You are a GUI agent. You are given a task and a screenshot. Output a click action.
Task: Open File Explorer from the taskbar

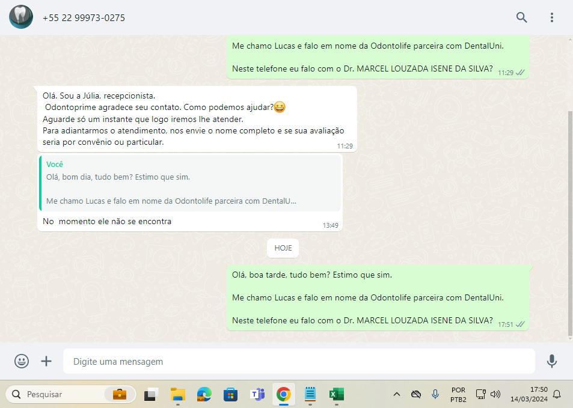point(178,395)
